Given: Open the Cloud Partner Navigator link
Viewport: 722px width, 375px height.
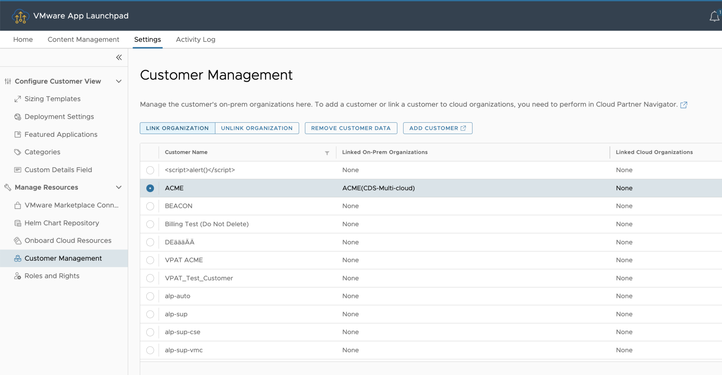Looking at the screenshot, I should click(x=684, y=104).
